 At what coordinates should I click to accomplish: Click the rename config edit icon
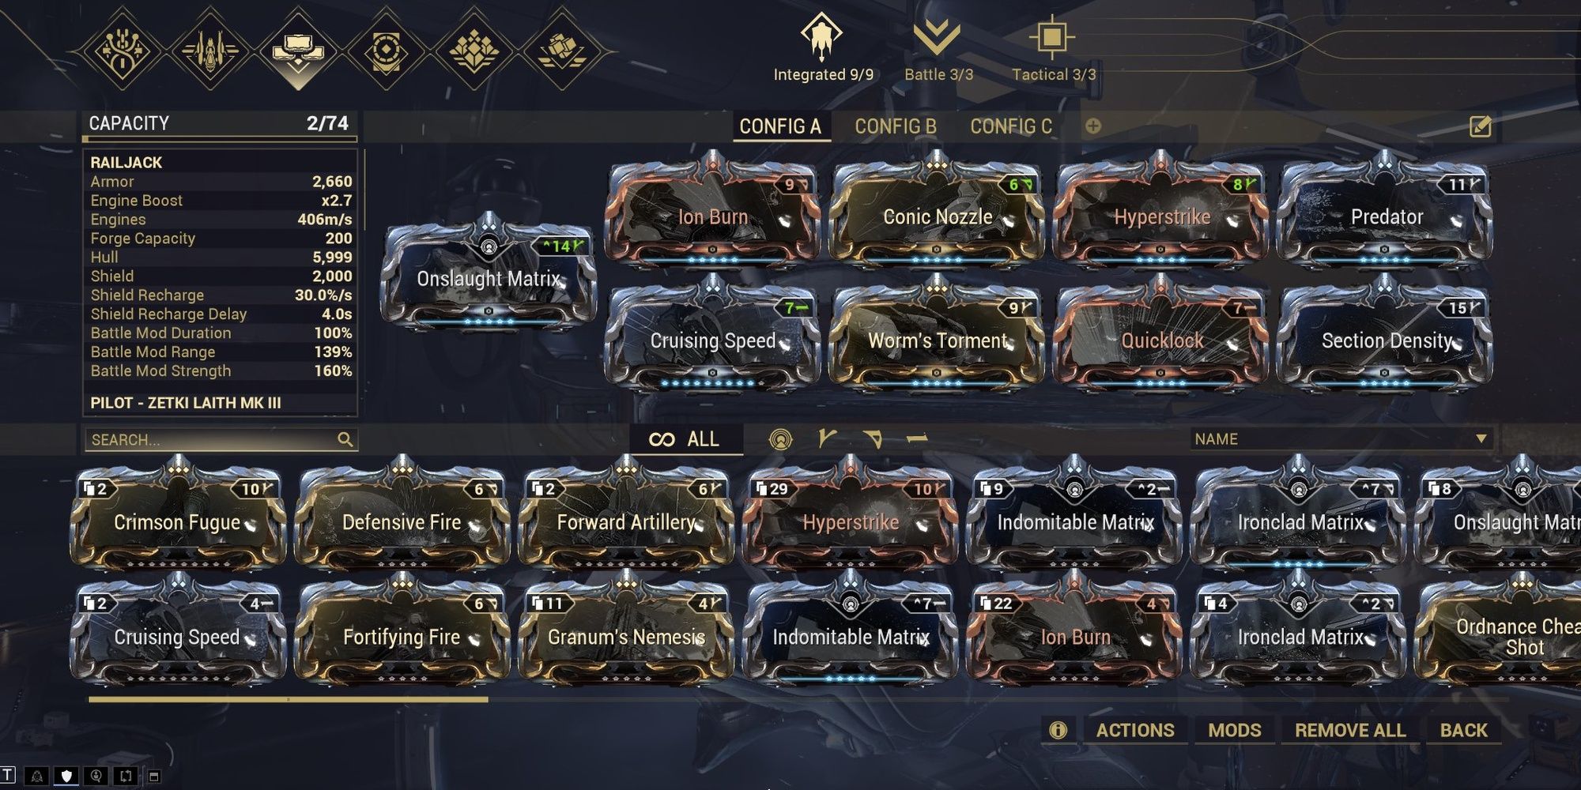coord(1480,126)
